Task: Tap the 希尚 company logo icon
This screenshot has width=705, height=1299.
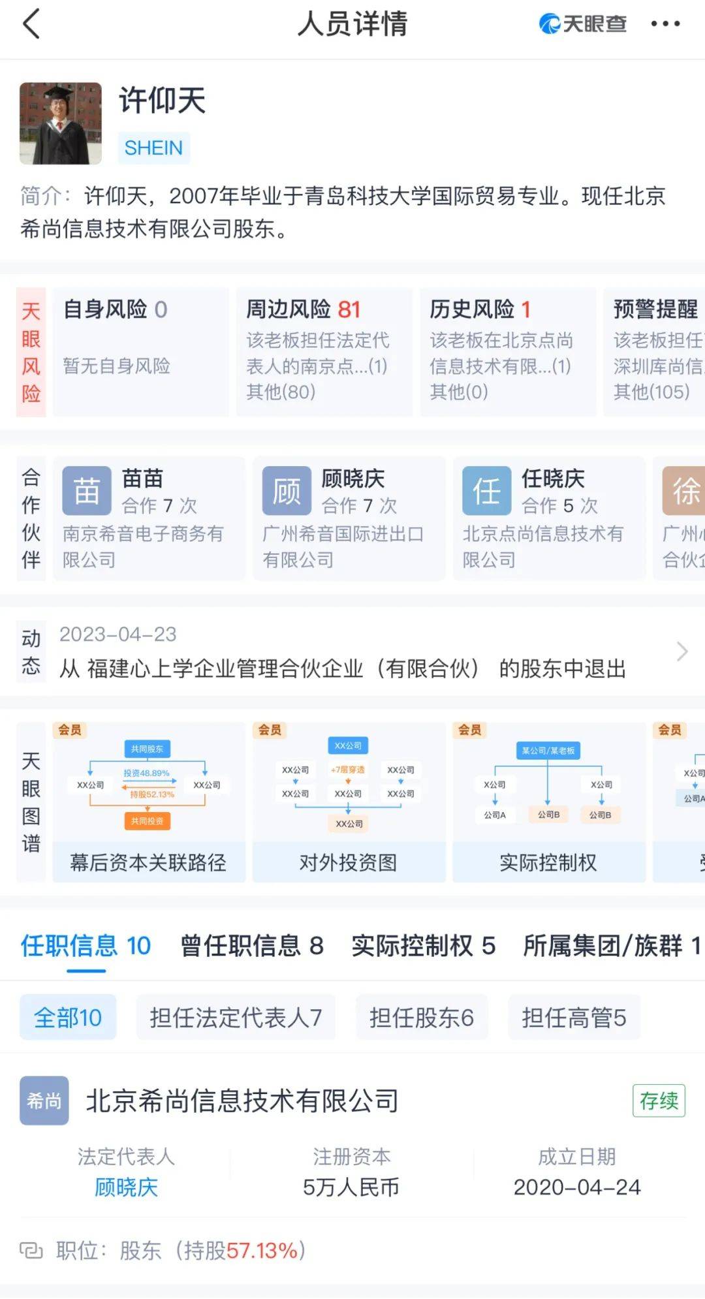Action: click(44, 1101)
